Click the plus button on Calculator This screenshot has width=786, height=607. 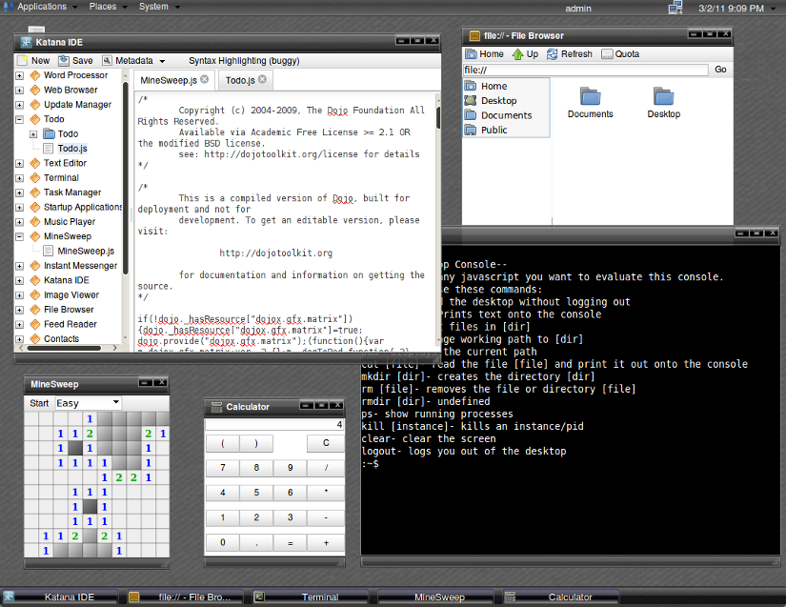tap(326, 543)
